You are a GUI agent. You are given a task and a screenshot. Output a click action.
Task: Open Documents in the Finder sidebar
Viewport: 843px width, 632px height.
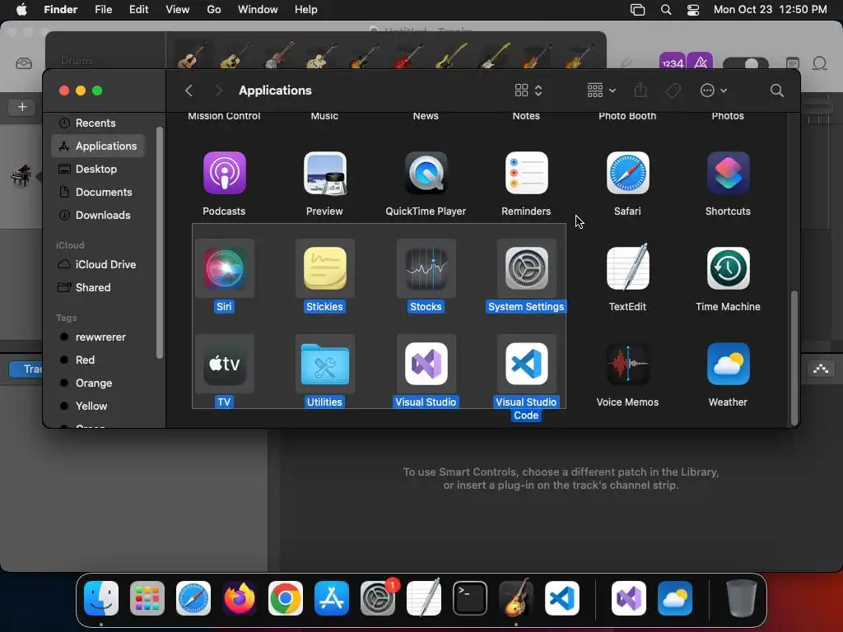click(x=99, y=193)
